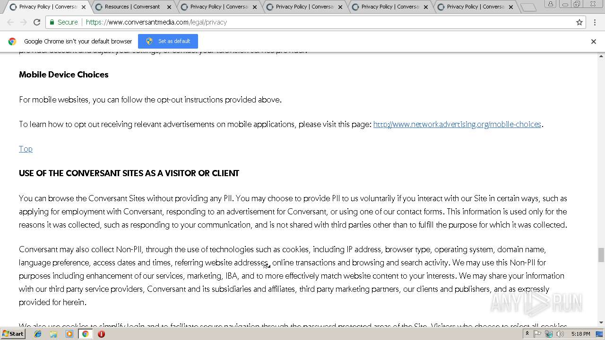Open the clock showing 5:18 PM
Viewport: 605px width, 340px height.
pyautogui.click(x=580, y=334)
